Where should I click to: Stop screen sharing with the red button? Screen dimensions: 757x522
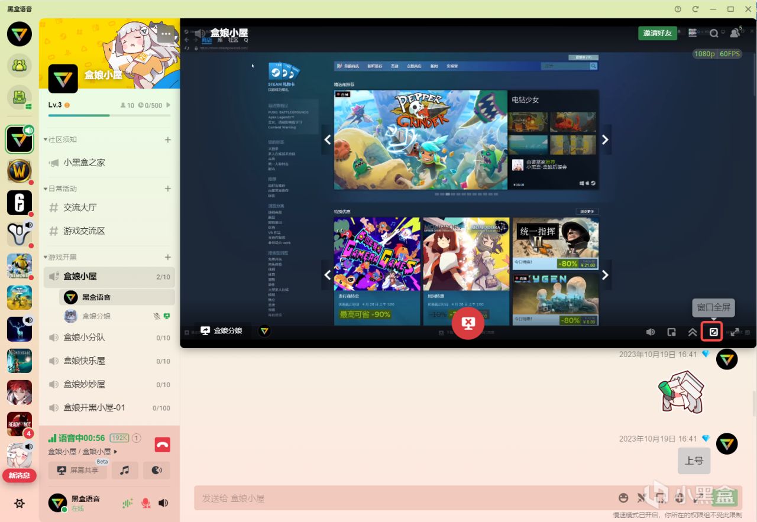pyautogui.click(x=468, y=323)
